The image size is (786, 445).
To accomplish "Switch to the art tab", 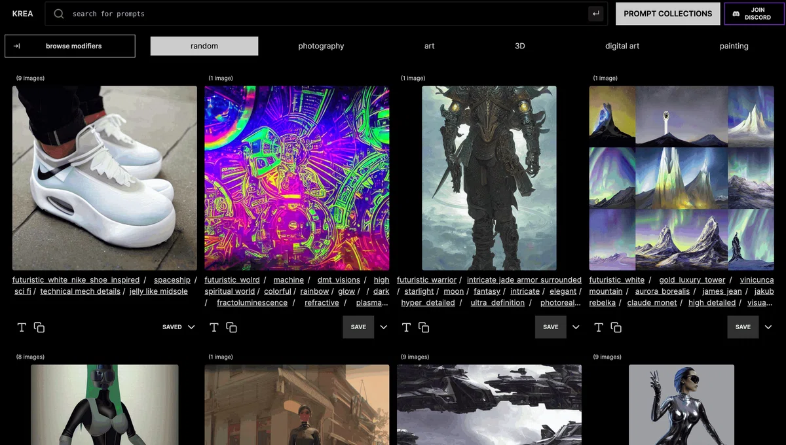I will [429, 46].
